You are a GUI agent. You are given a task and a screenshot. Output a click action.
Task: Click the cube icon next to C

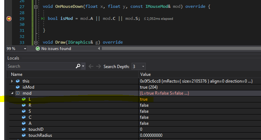[x=24, y=117]
